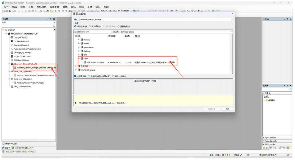Open the 在线 menu
The height and width of the screenshot is (160, 295).
(73, 7)
